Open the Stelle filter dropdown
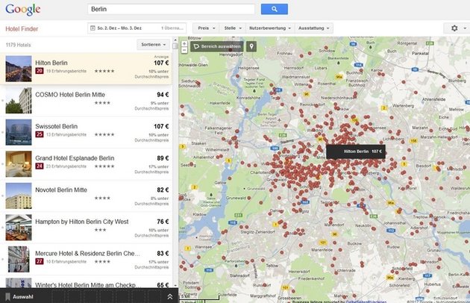The height and width of the screenshot is (303, 470). coord(232,28)
